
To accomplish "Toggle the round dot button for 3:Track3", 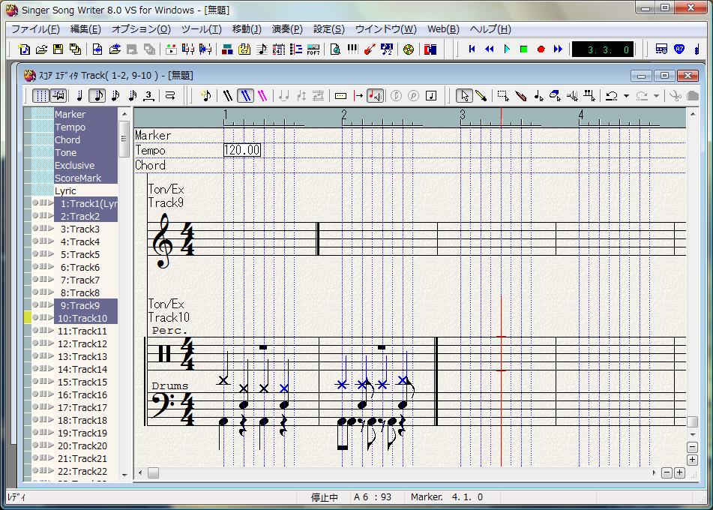I will pos(35,229).
